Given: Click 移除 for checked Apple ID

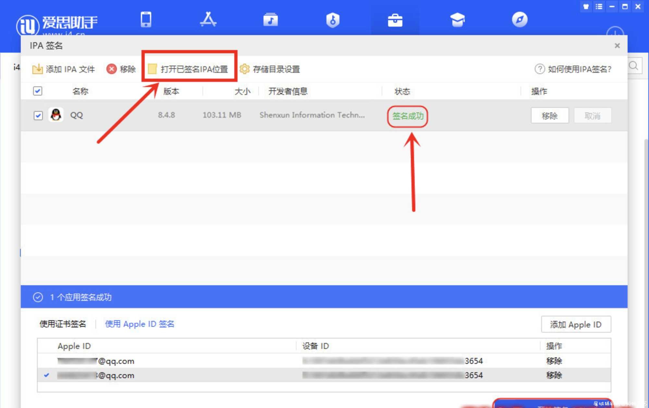Looking at the screenshot, I should coord(554,375).
